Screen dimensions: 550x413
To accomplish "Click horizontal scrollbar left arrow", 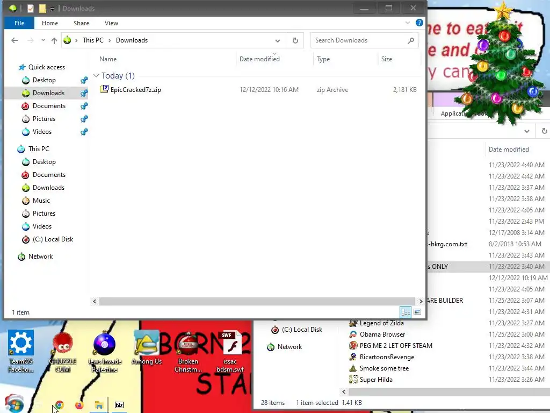I will coord(95,301).
